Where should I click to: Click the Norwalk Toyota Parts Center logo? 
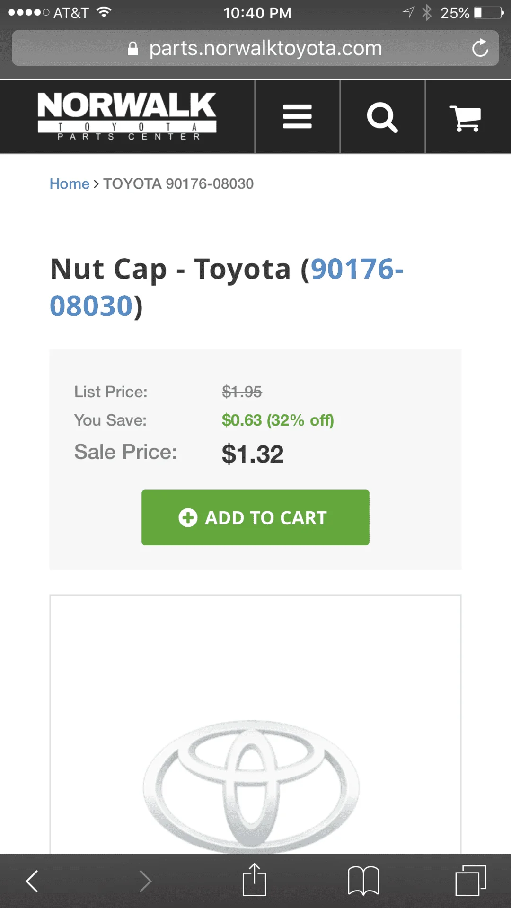(x=127, y=116)
